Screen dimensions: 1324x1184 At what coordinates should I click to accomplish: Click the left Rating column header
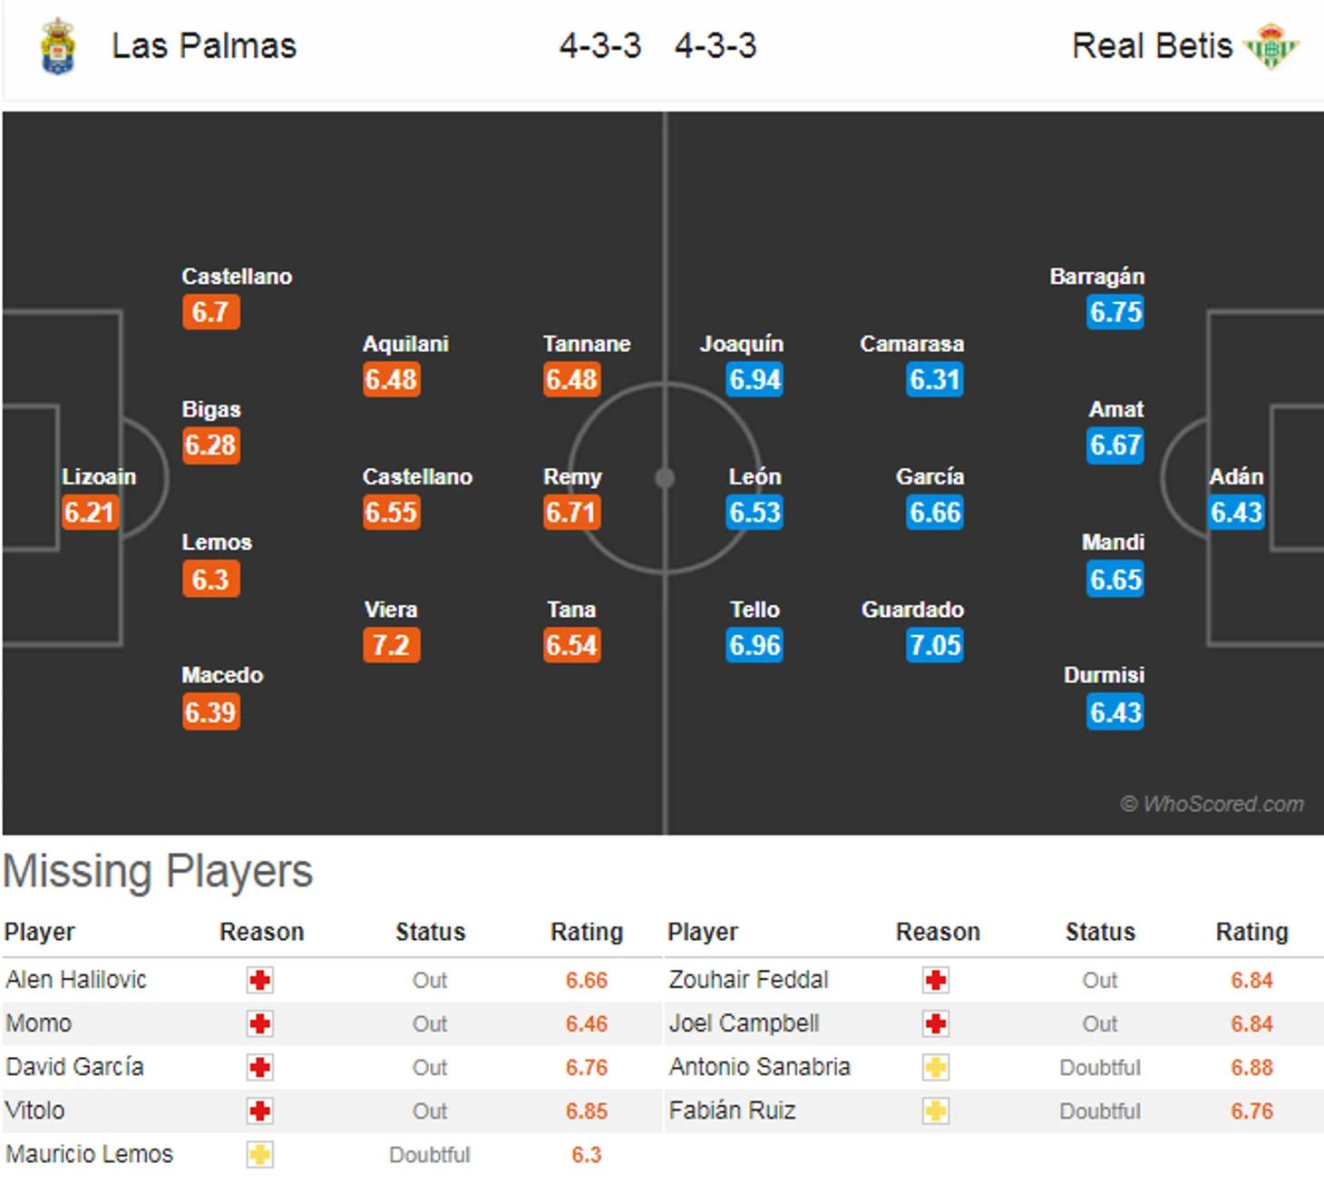tap(587, 932)
